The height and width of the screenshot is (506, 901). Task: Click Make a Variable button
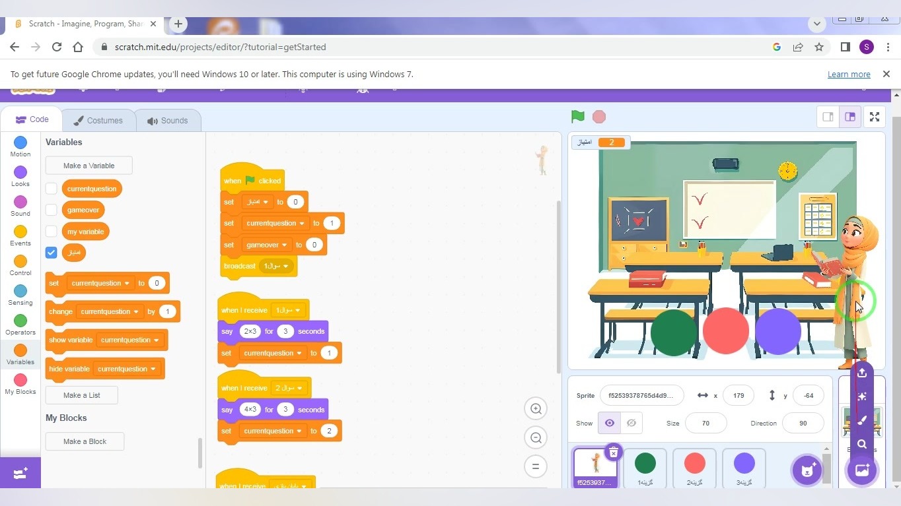pos(89,166)
